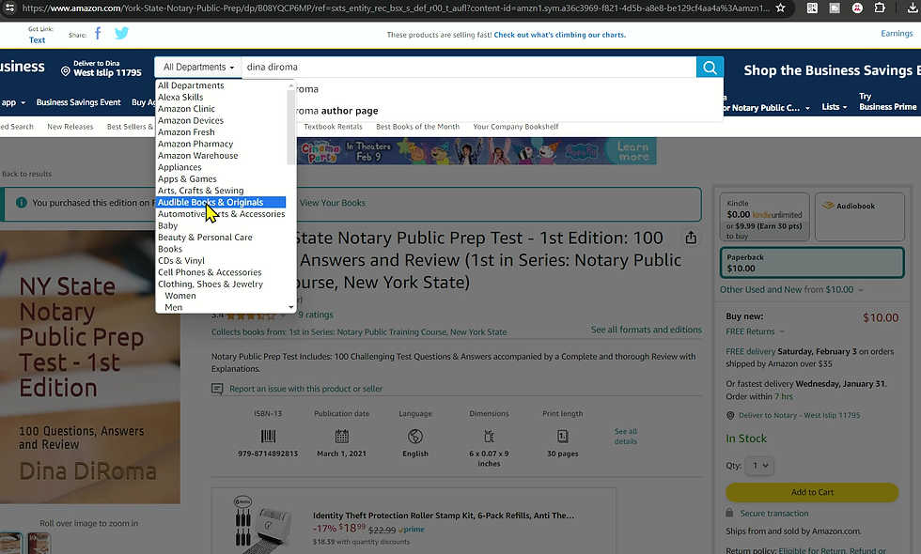The height and width of the screenshot is (554, 921).
Task: Select Baby department
Action: pyautogui.click(x=167, y=225)
